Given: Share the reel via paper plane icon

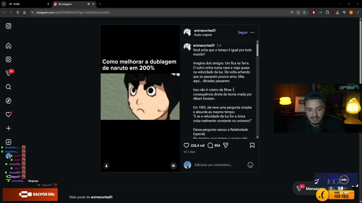Looking at the screenshot, I should click(226, 145).
